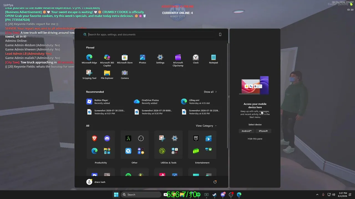Show hidden system tray icons
This screenshot has width=355, height=199.
coord(317,195)
